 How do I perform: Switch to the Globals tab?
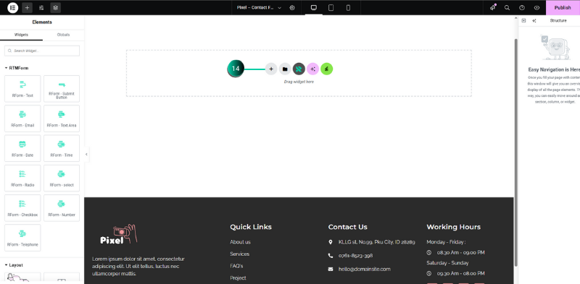point(63,35)
